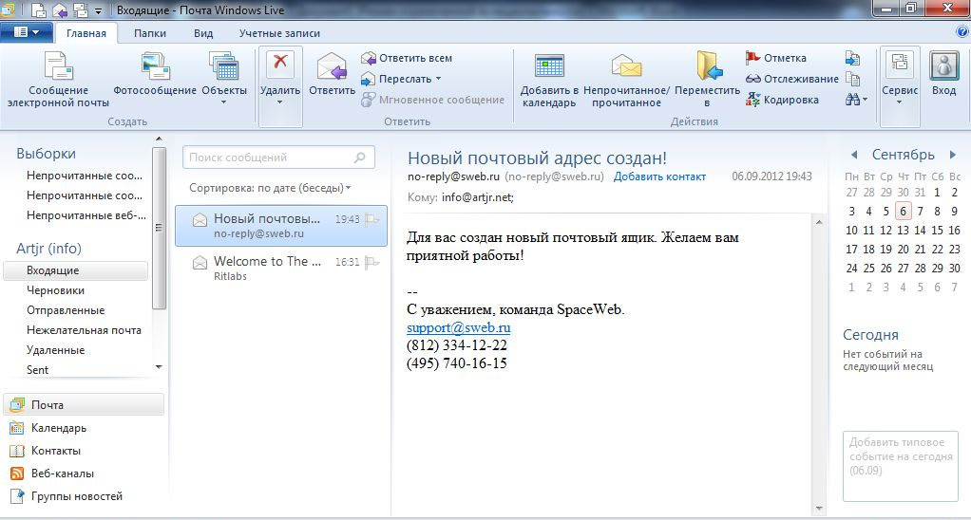Select September 15 in the calendar
971x520 pixels.
[937, 231]
